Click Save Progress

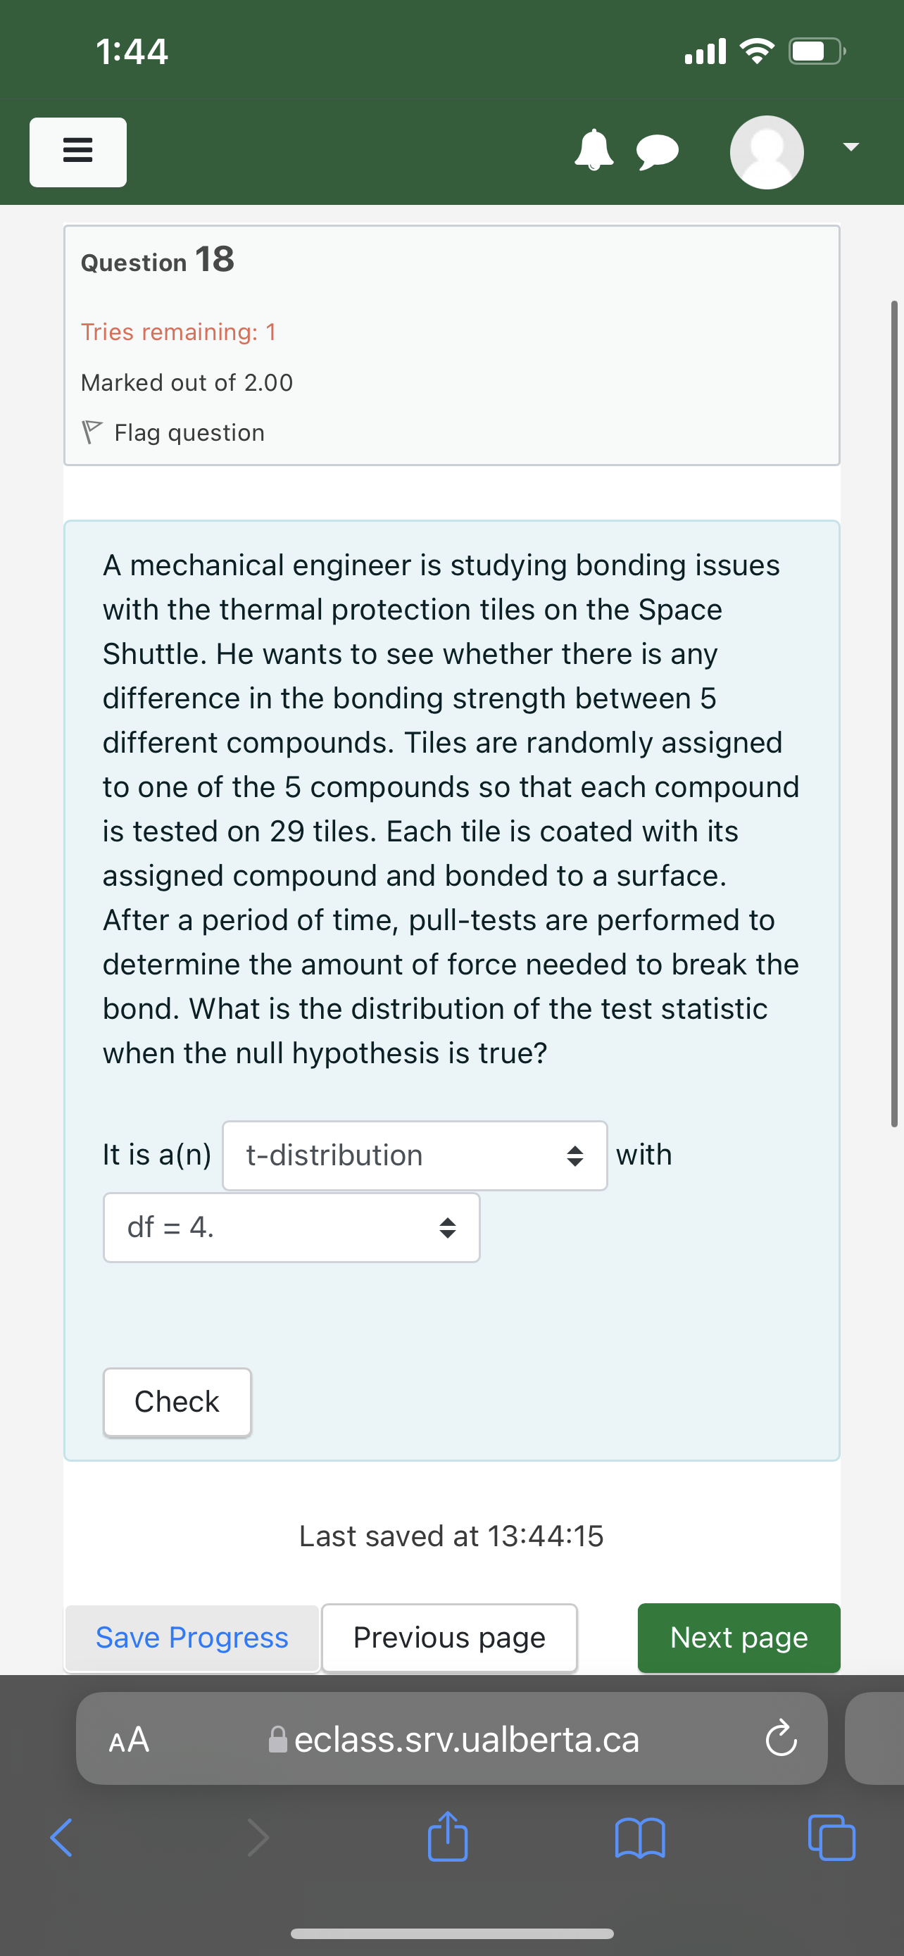(x=191, y=1638)
